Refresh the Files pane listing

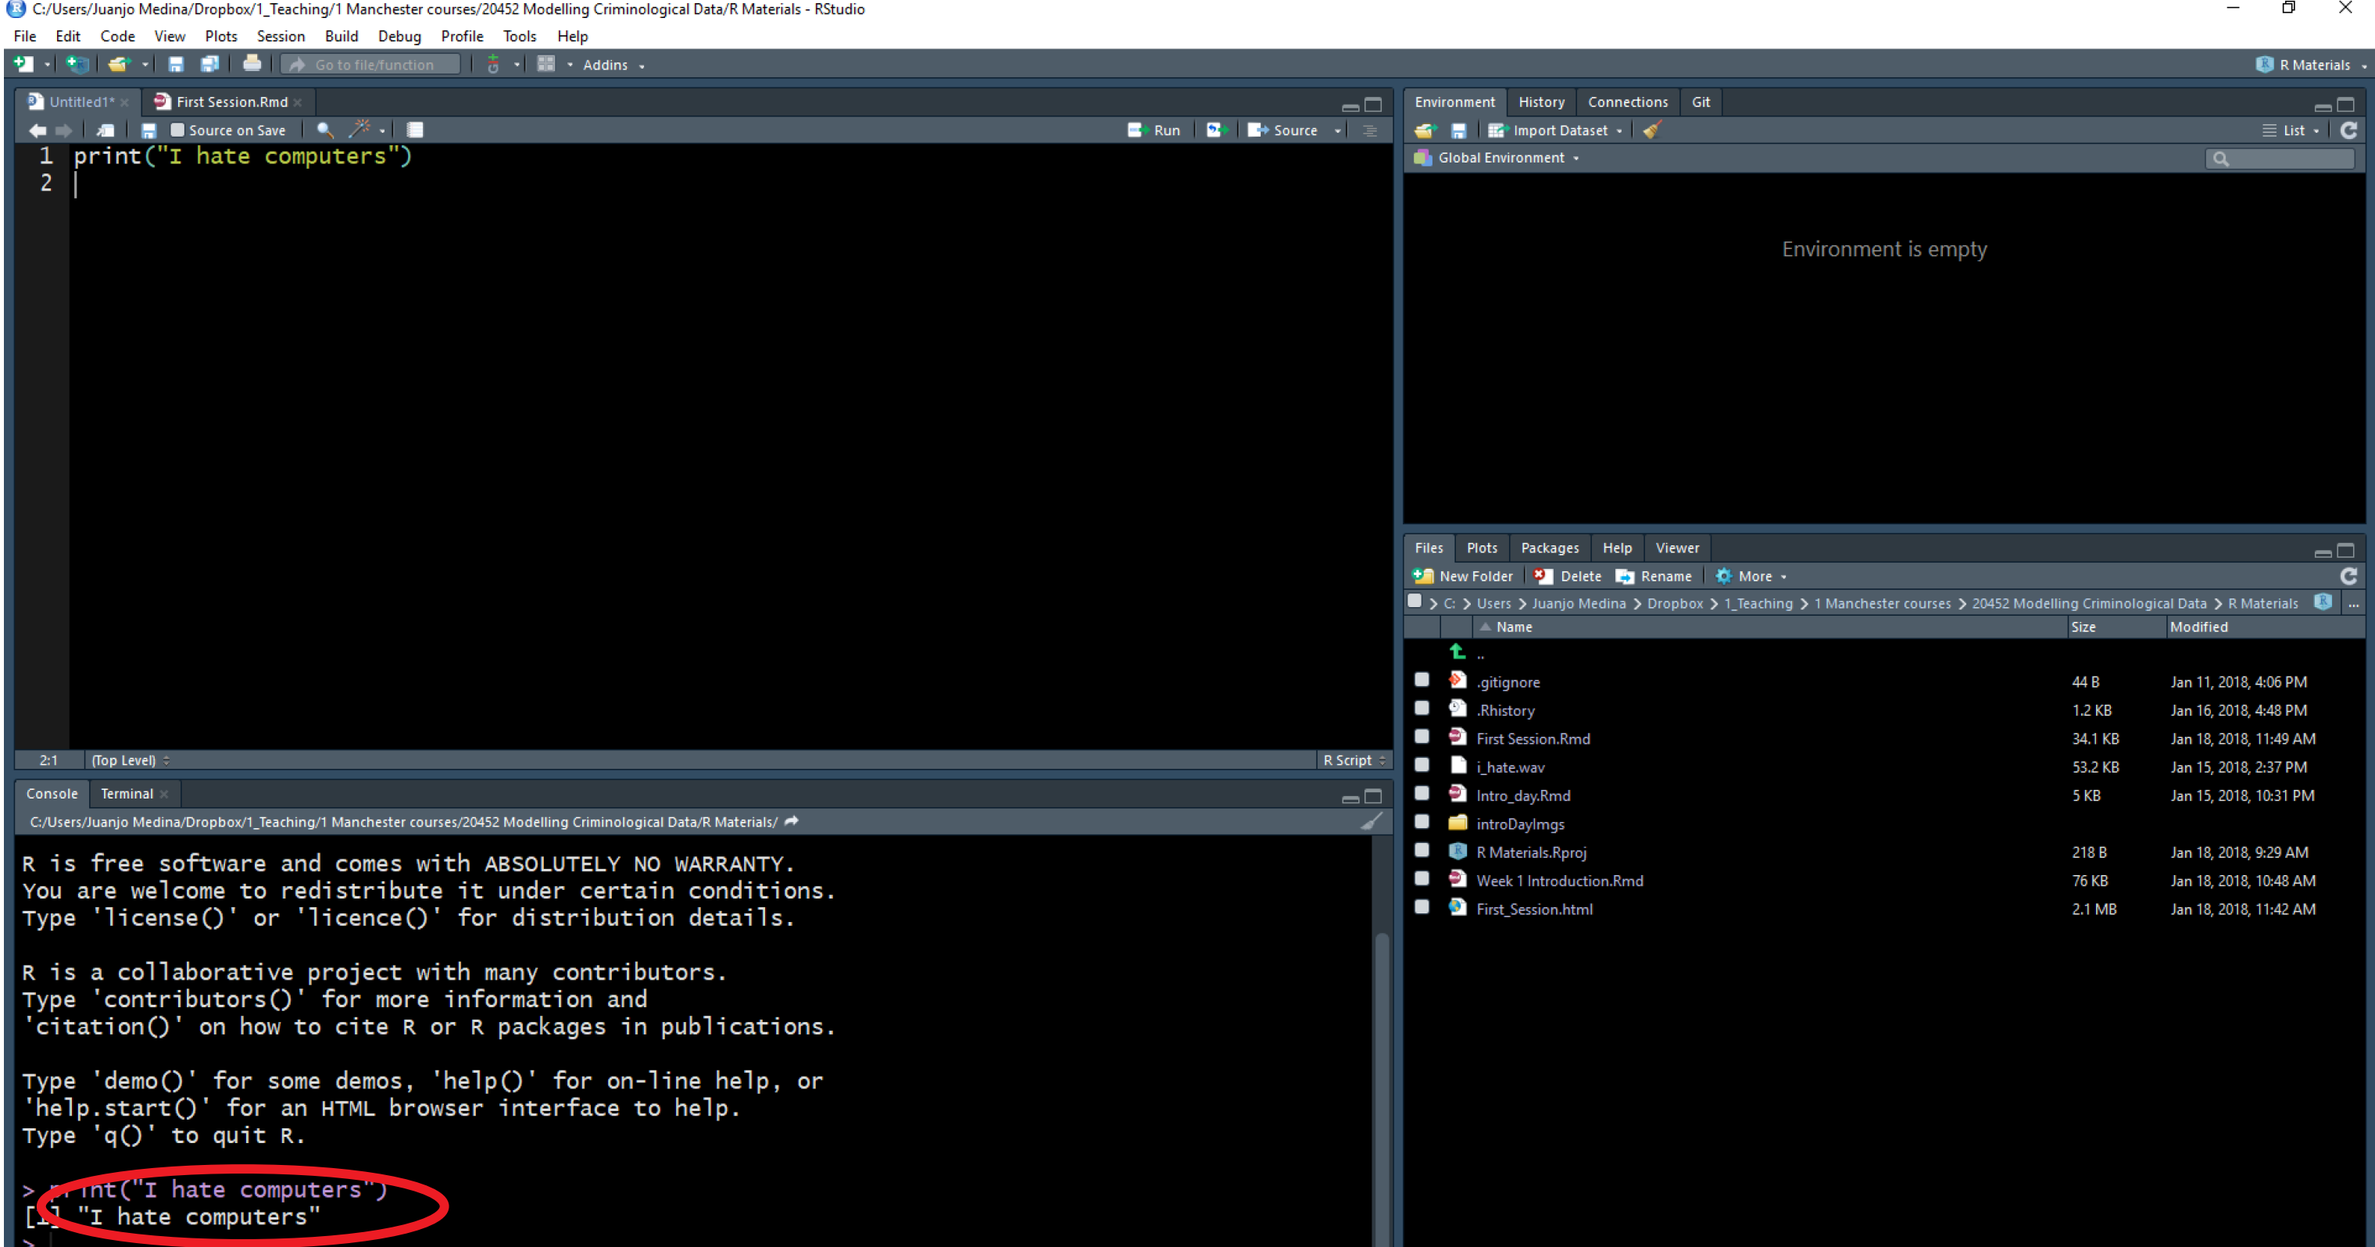tap(2348, 576)
